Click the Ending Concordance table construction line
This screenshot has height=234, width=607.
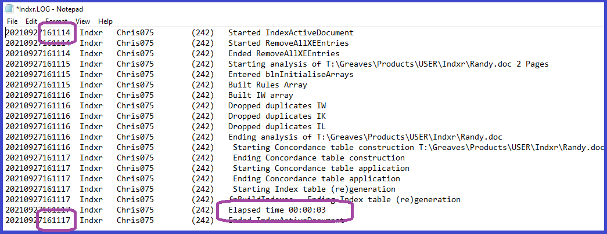point(318,158)
